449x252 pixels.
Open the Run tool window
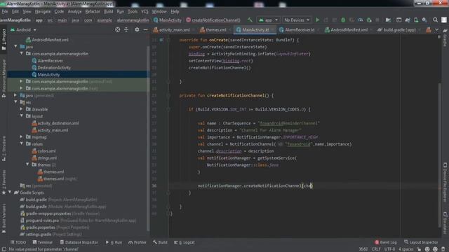click(x=114, y=242)
